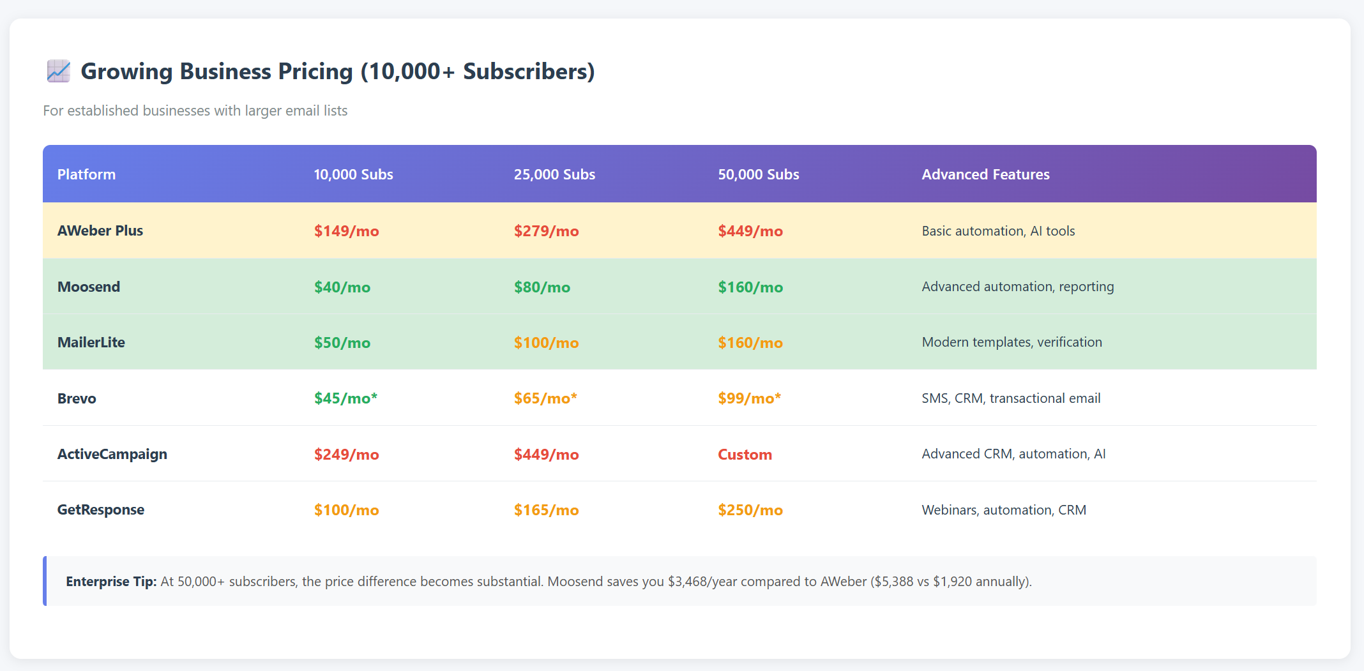Click the chart icon beside the heading
The width and height of the screenshot is (1364, 671).
coord(58,72)
